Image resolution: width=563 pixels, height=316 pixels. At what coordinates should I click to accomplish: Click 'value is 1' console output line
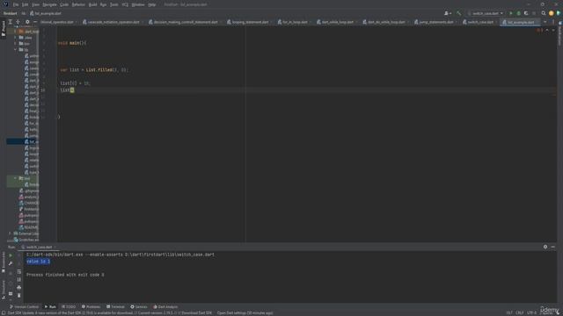point(38,262)
